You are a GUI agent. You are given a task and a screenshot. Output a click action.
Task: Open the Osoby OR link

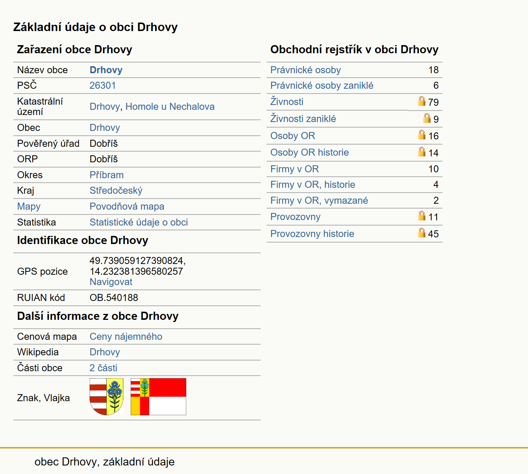point(293,136)
